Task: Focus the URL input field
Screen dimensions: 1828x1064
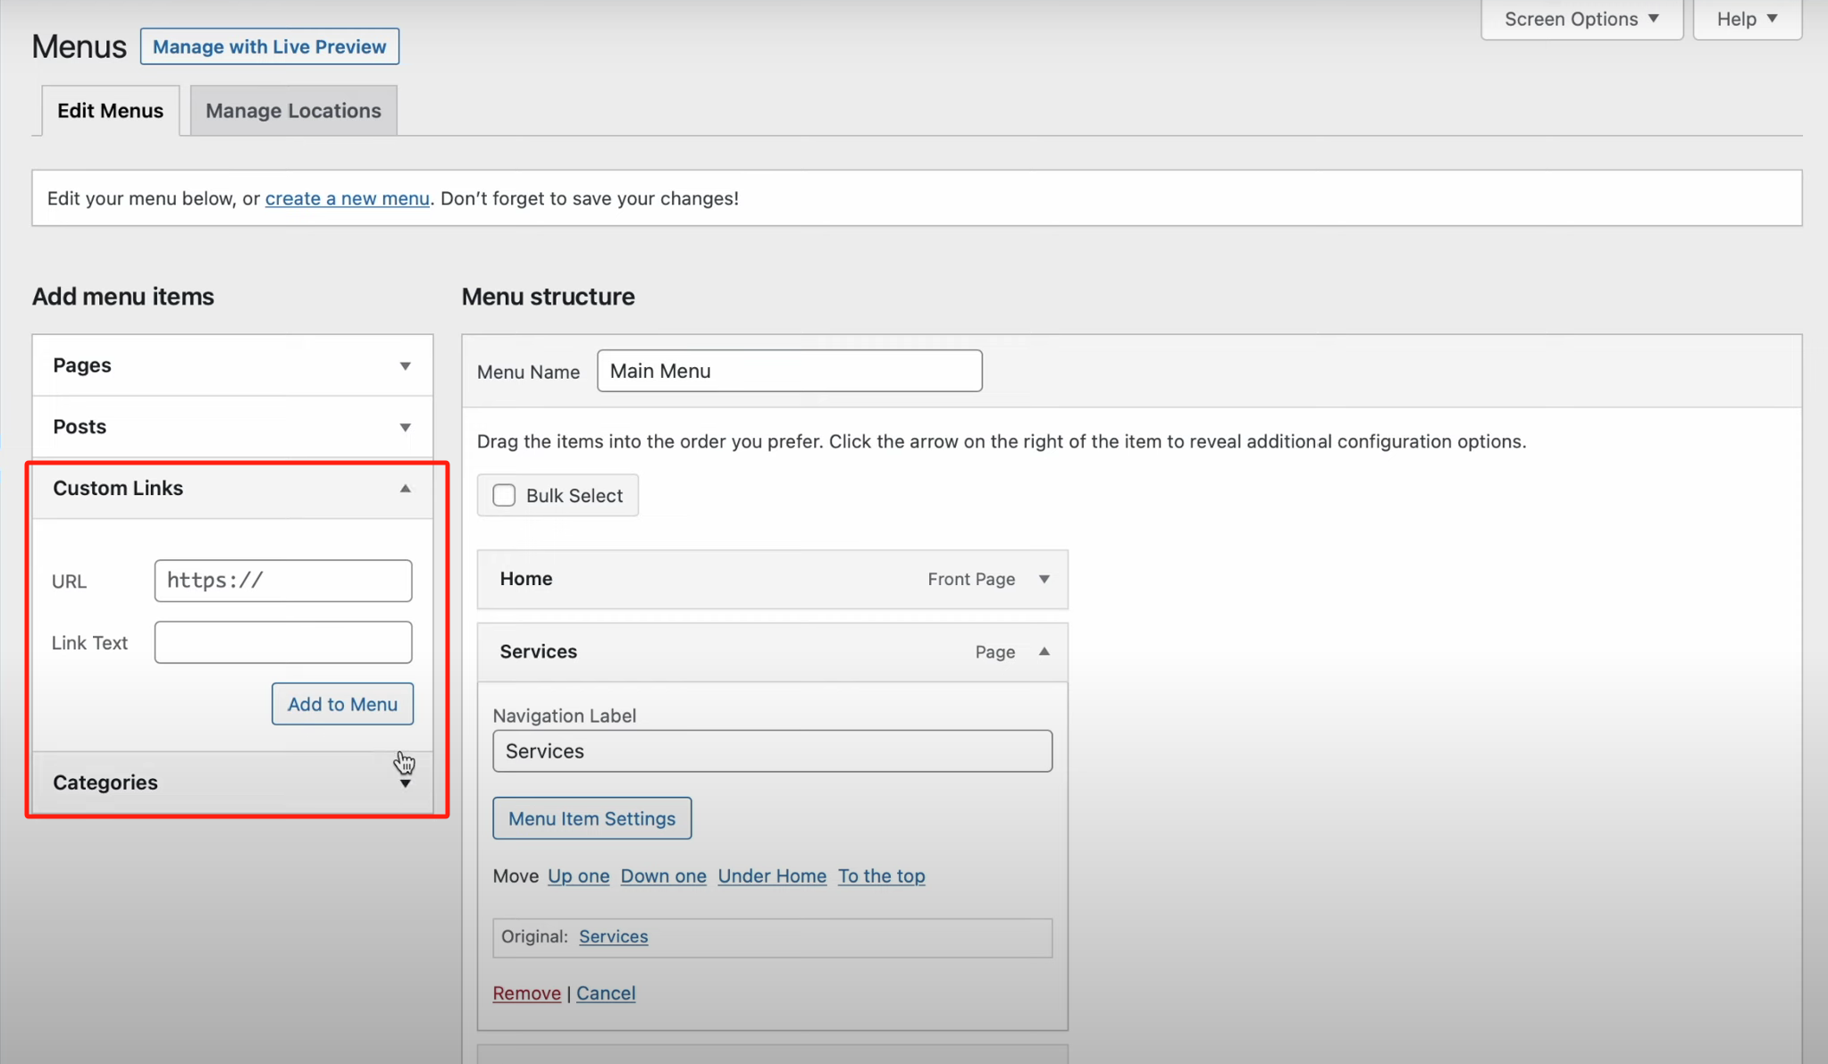Action: 282,581
